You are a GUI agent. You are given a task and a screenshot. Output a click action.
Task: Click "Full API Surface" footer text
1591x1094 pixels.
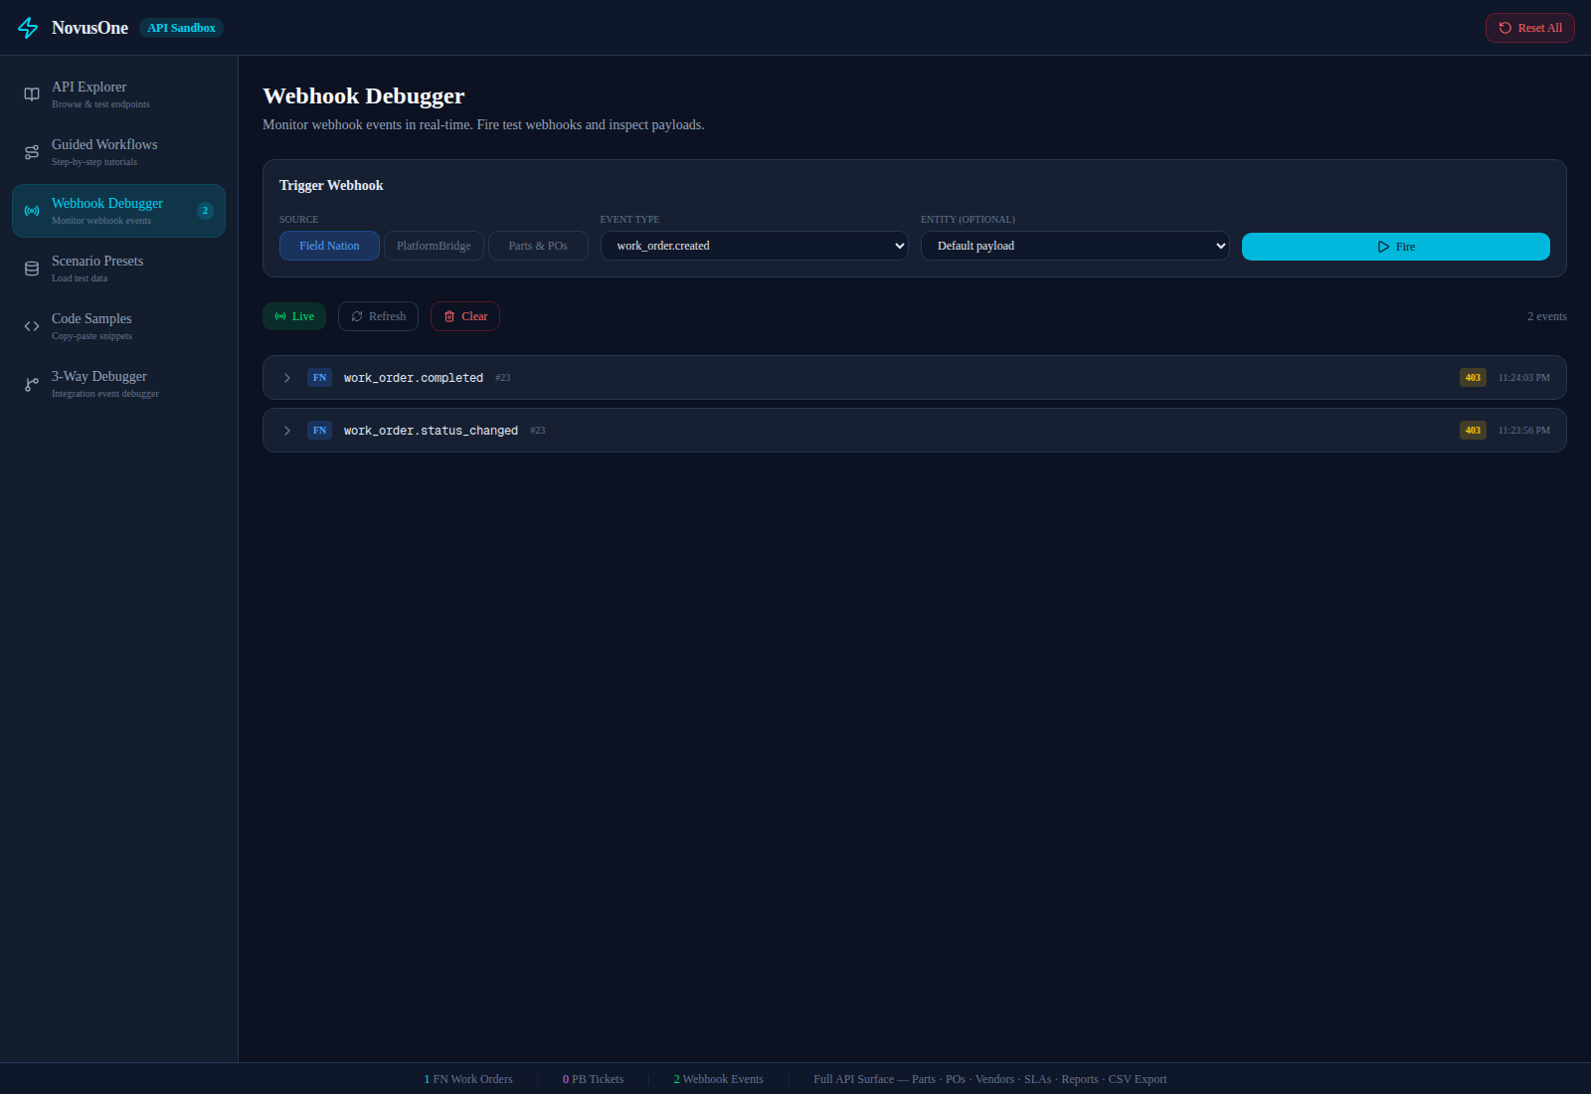[853, 1079]
